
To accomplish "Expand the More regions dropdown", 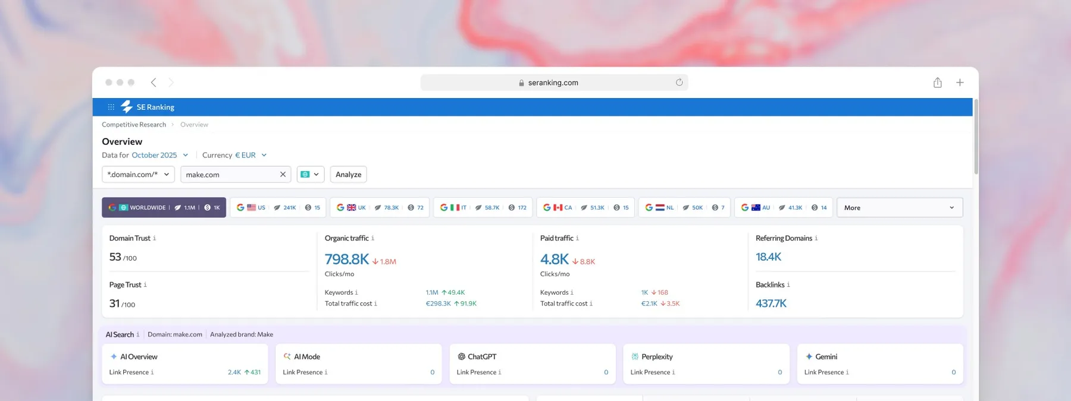I will click(x=900, y=207).
